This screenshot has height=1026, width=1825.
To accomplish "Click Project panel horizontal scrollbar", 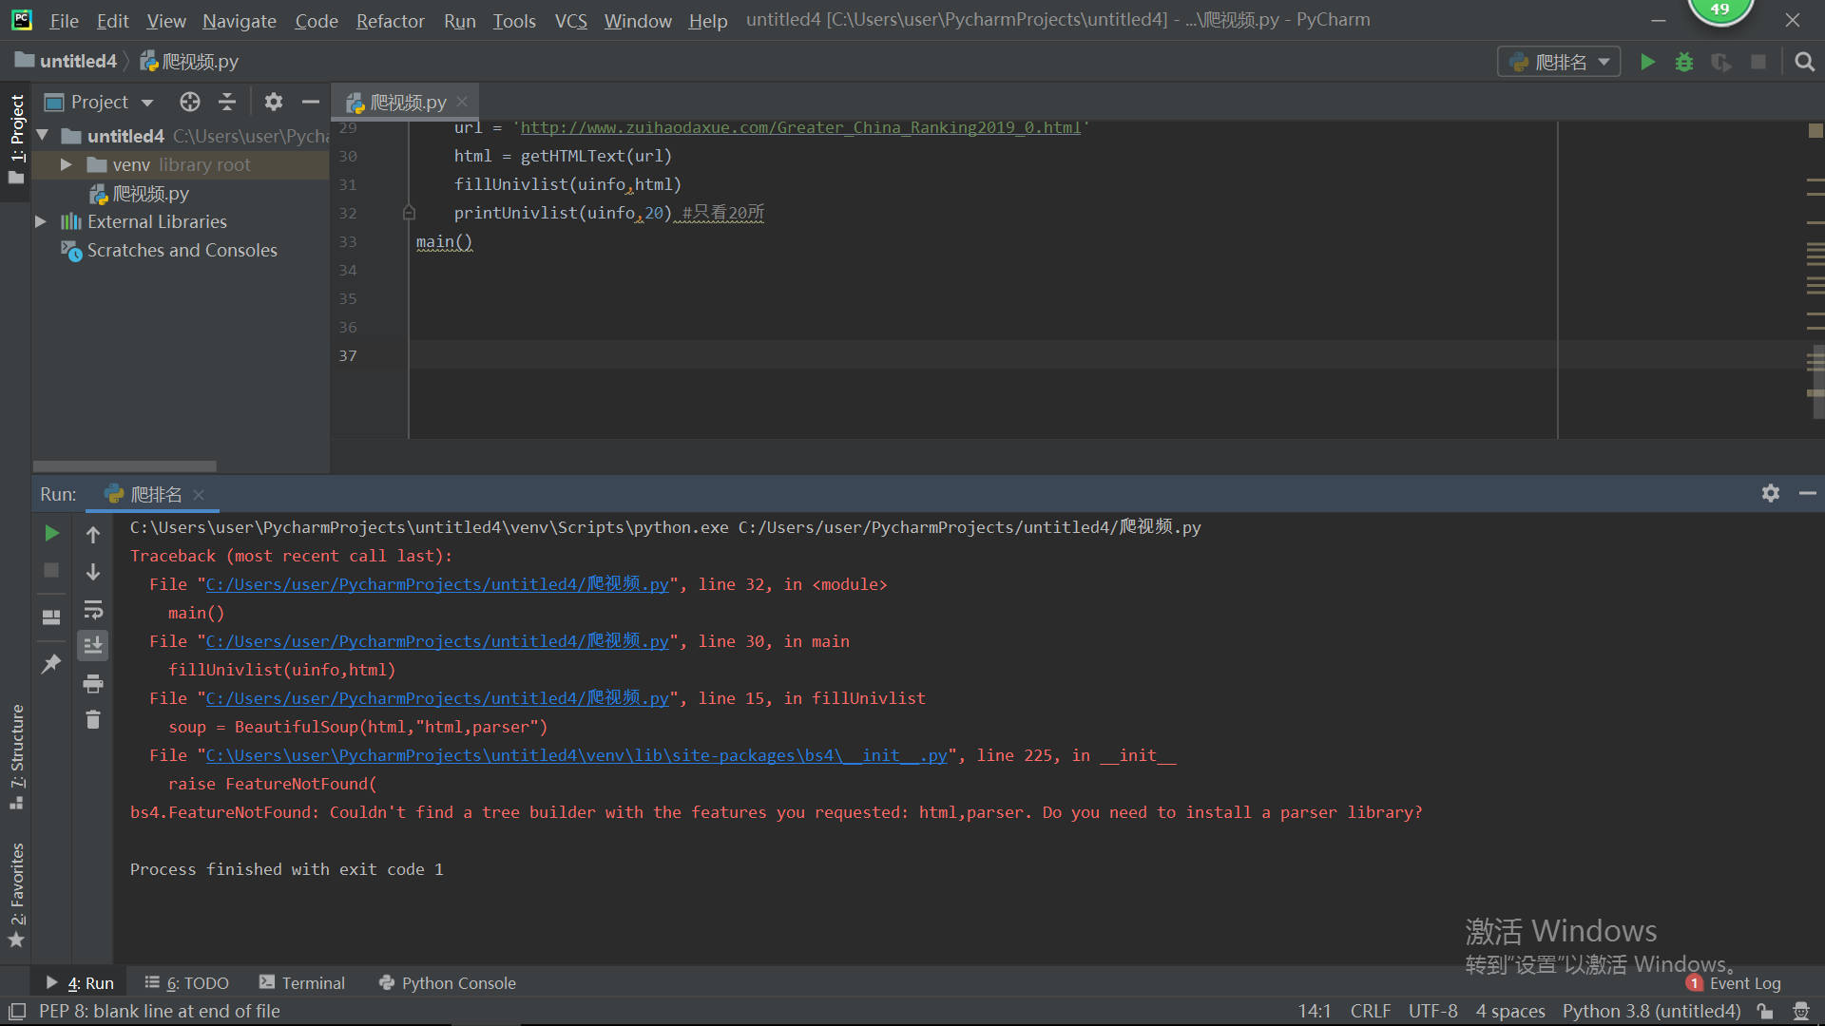I will click(x=125, y=466).
